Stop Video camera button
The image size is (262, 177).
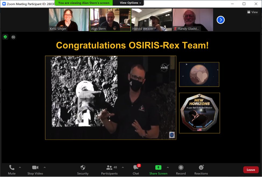tap(35, 170)
